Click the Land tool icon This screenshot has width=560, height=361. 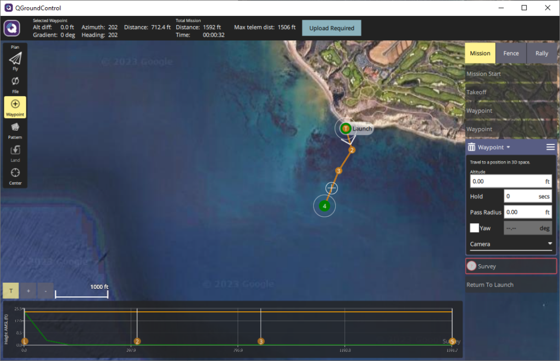pos(15,150)
